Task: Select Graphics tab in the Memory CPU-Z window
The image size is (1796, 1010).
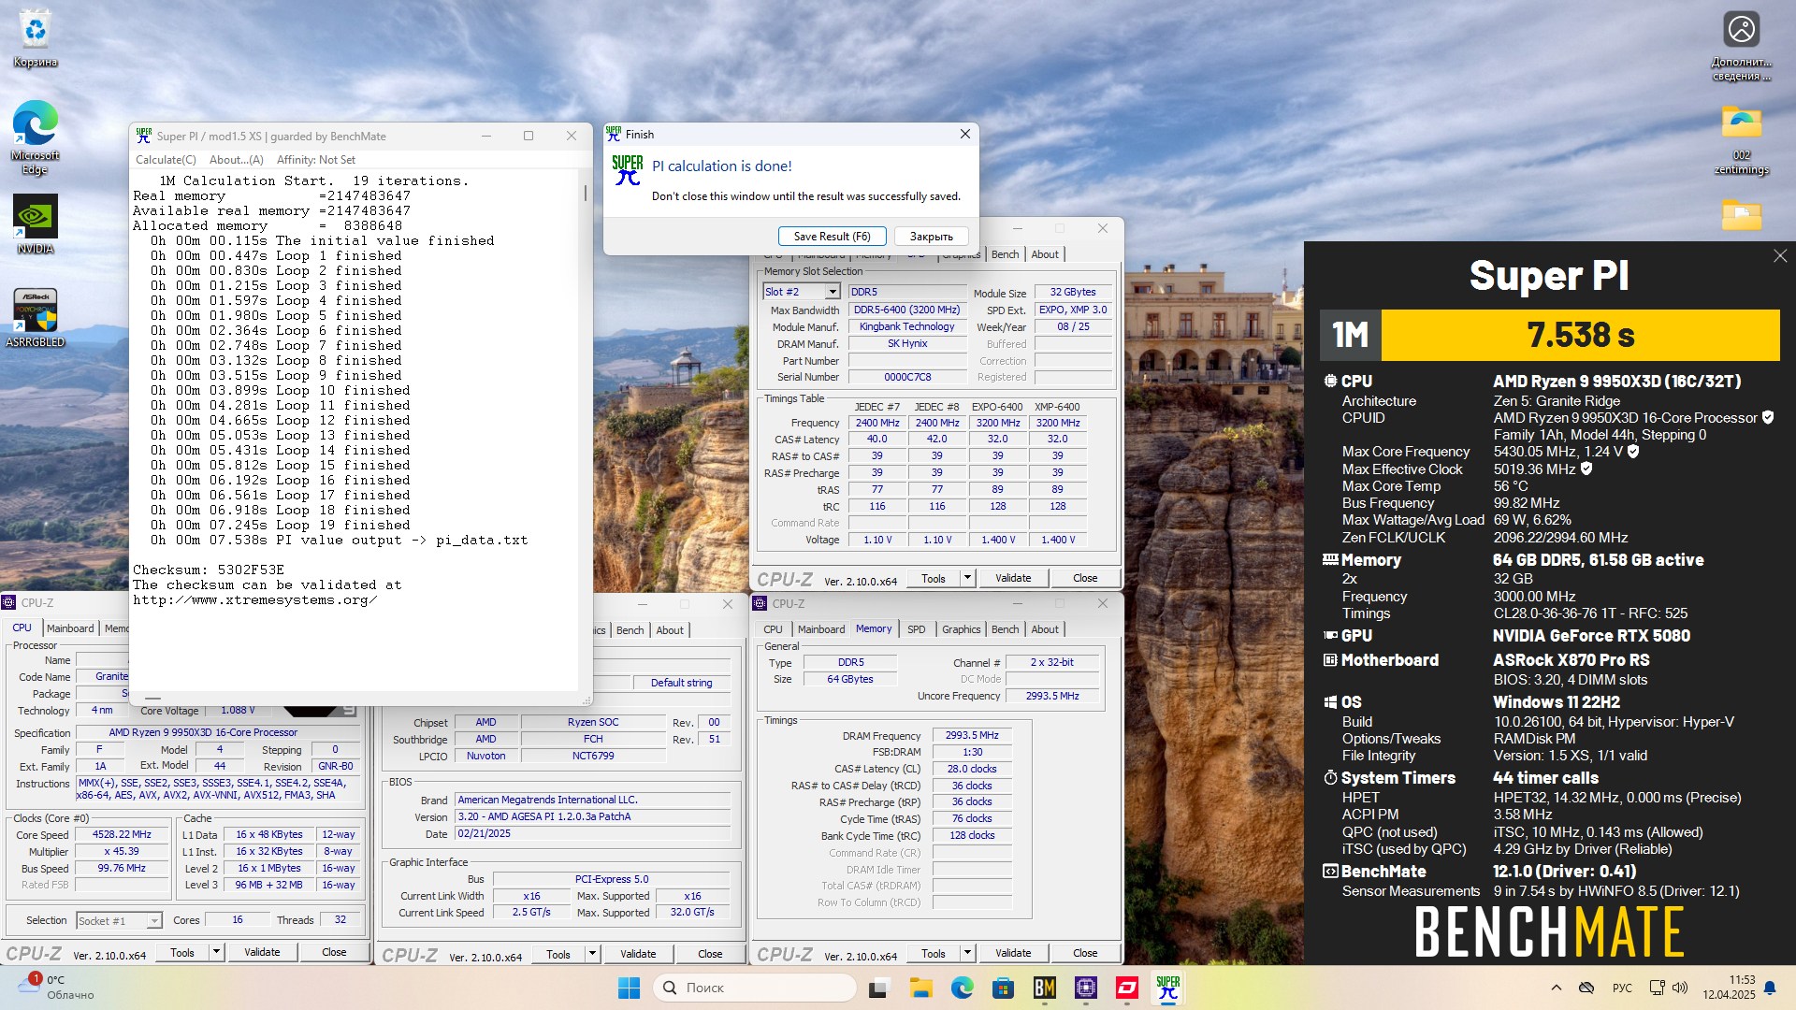Action: (x=962, y=629)
